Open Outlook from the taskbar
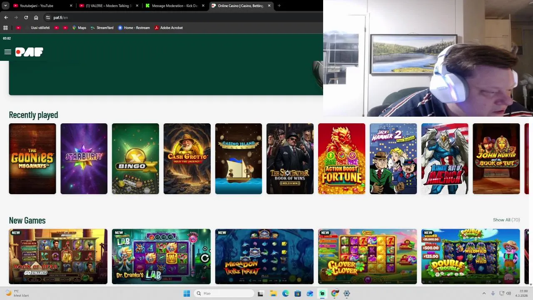533x300 pixels. (x=310, y=293)
